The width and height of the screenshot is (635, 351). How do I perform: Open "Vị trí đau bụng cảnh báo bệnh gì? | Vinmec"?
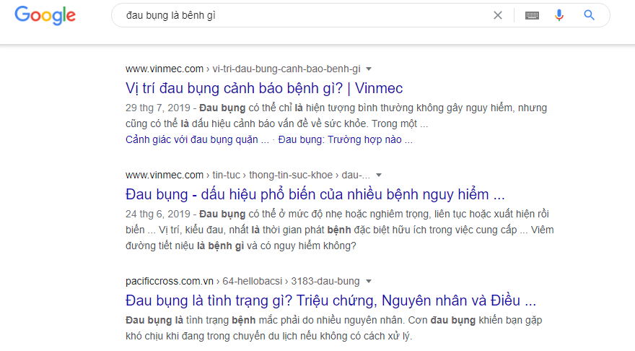click(264, 89)
